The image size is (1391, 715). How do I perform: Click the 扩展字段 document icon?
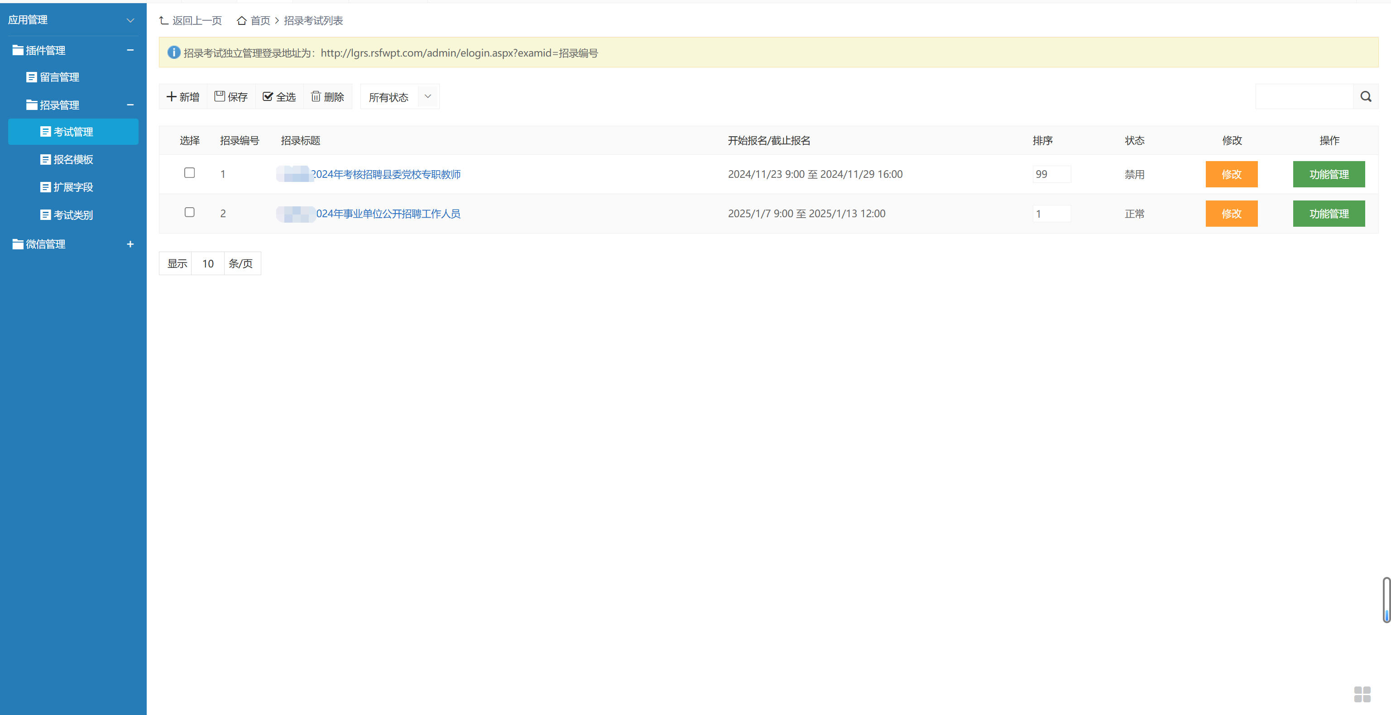(x=46, y=187)
